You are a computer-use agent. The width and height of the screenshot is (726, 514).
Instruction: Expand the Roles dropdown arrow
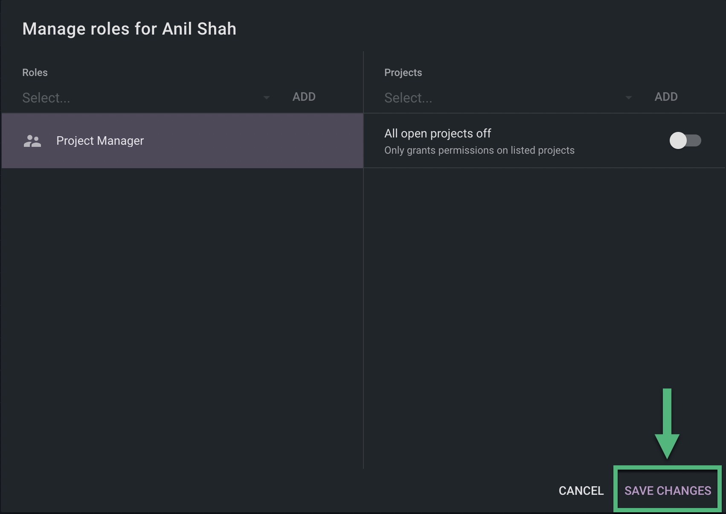coord(267,98)
